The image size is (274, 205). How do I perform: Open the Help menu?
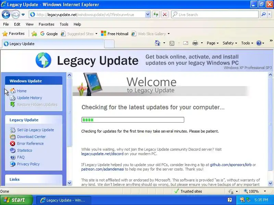click(77, 24)
